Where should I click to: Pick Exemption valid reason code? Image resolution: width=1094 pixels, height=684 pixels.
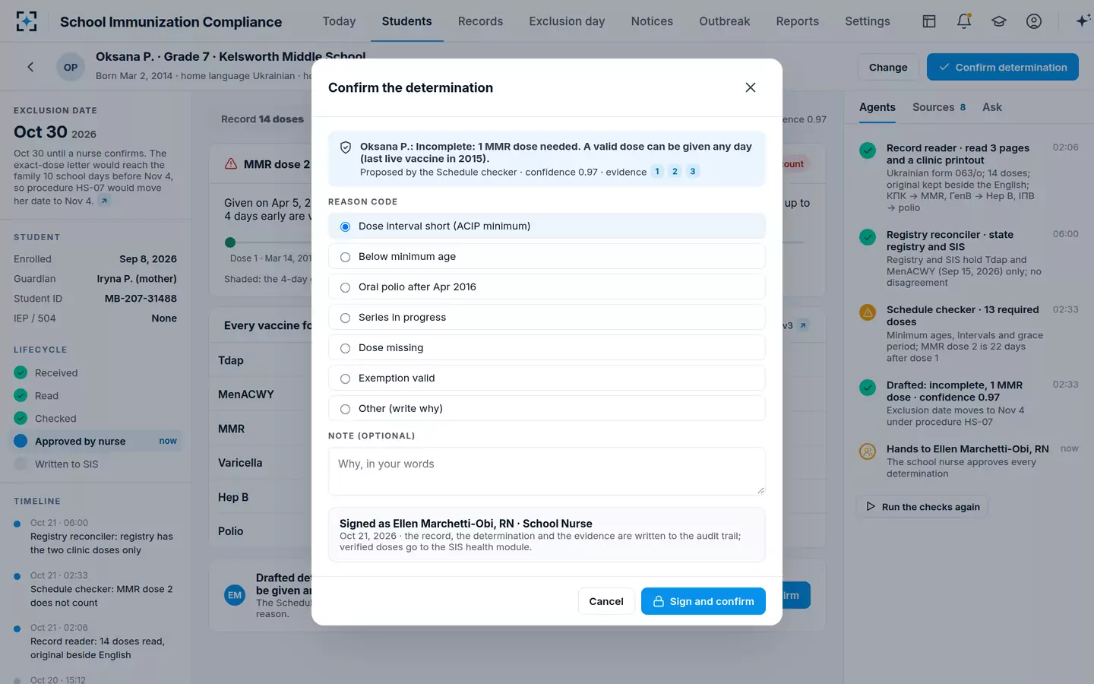coord(547,378)
